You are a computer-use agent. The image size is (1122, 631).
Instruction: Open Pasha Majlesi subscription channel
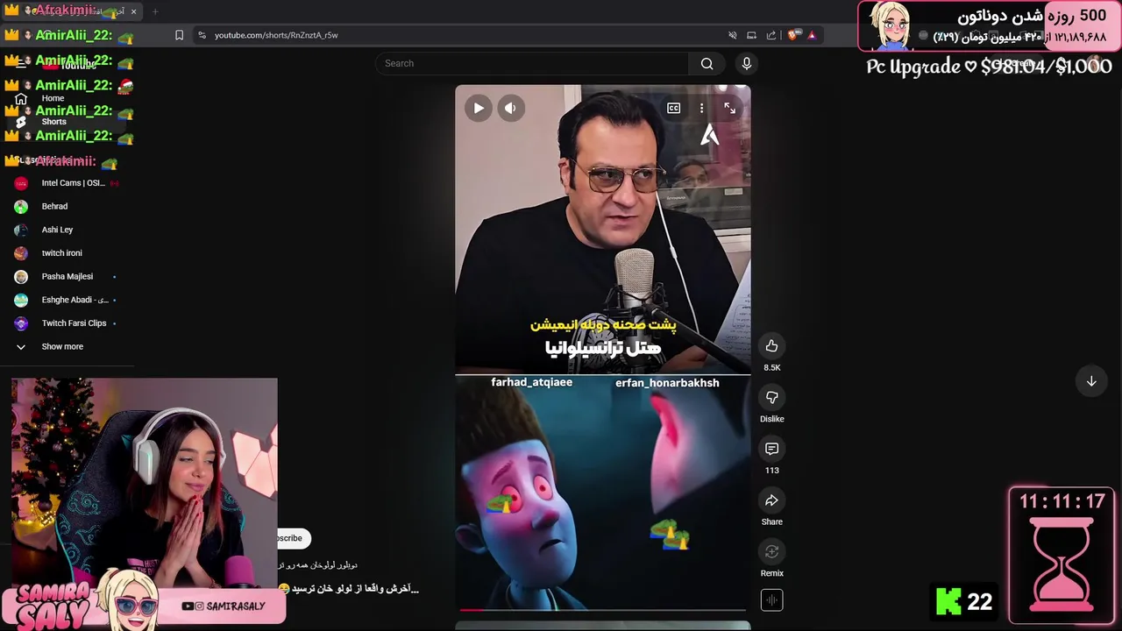67,276
